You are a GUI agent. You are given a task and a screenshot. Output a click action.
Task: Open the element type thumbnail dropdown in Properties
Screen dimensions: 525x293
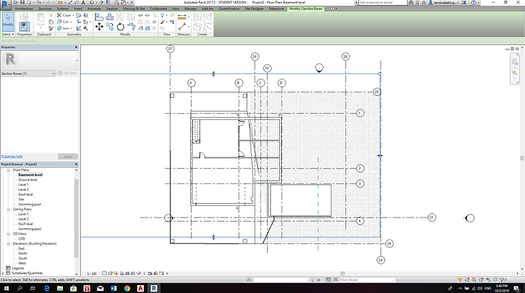(77, 60)
